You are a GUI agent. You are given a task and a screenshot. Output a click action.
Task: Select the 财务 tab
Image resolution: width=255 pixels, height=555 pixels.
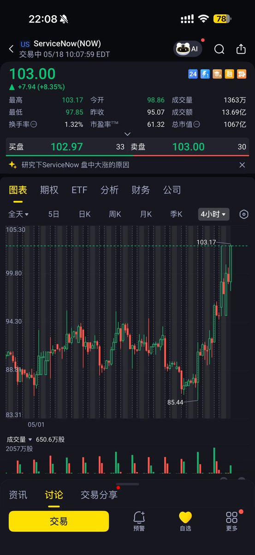tap(141, 190)
